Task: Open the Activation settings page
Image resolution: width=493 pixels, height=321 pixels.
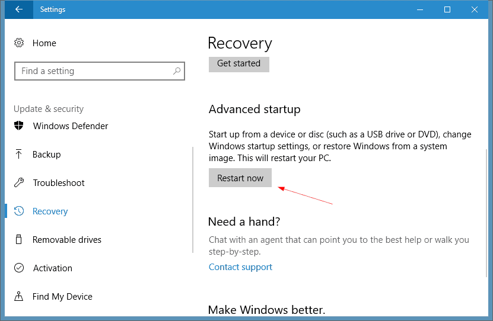Action: pyautogui.click(x=52, y=268)
